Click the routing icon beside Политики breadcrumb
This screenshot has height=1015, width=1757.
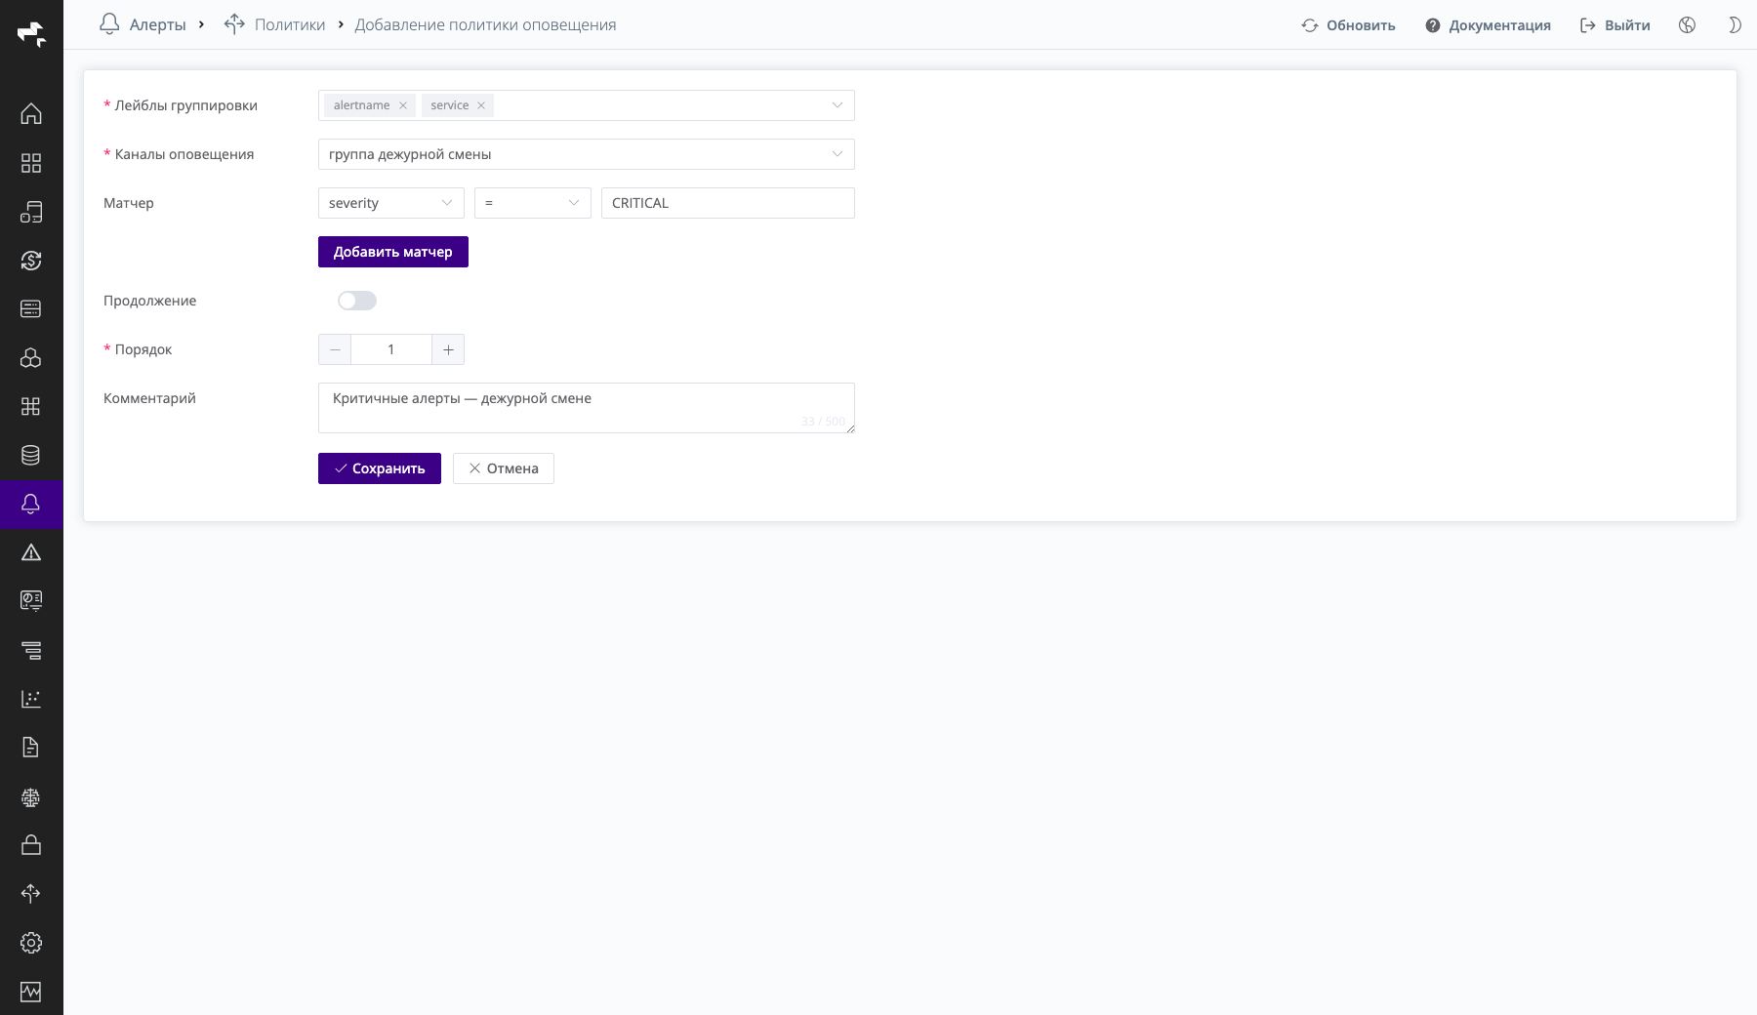234,24
